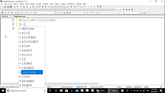
Task: Open the DoxyBlocks menu
Action: [x=71, y=4]
